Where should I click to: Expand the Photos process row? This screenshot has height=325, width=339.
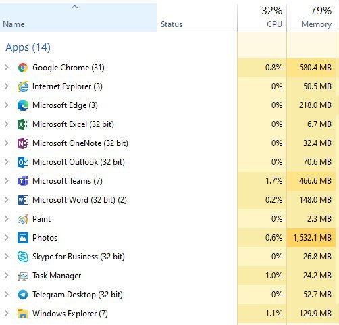(x=7, y=238)
